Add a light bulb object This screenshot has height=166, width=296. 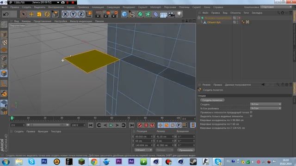(179, 14)
